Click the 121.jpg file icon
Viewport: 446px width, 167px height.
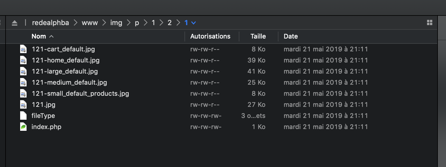pyautogui.click(x=23, y=105)
